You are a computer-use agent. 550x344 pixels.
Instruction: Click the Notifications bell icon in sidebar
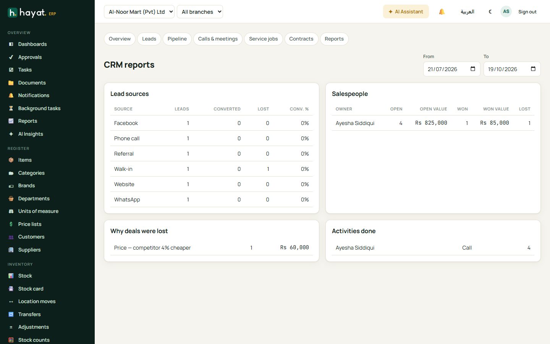11,96
